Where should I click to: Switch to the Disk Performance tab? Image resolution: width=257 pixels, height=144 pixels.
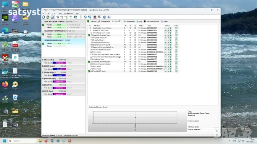tap(151, 21)
